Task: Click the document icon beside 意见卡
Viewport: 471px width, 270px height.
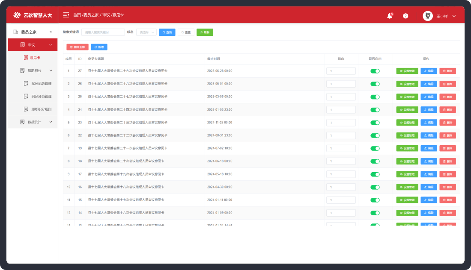Action: [x=26, y=58]
